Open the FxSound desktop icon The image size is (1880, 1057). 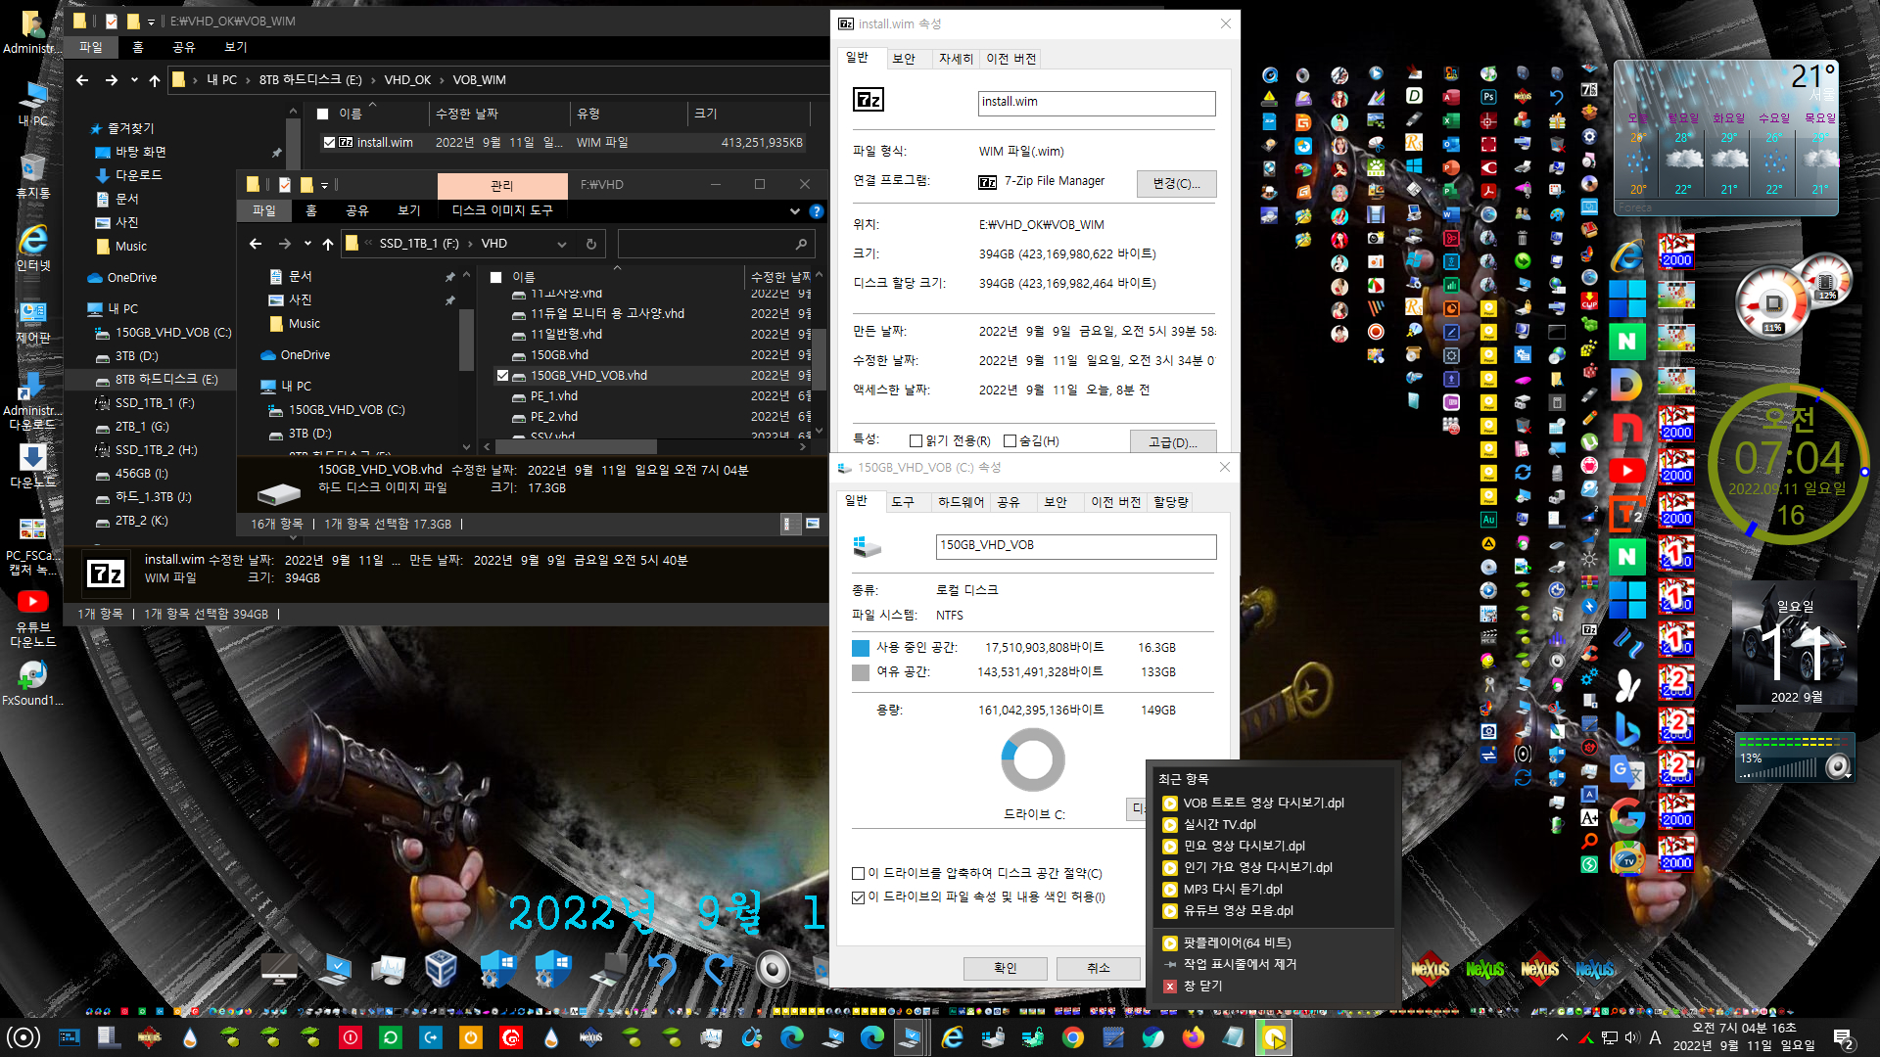coord(33,684)
